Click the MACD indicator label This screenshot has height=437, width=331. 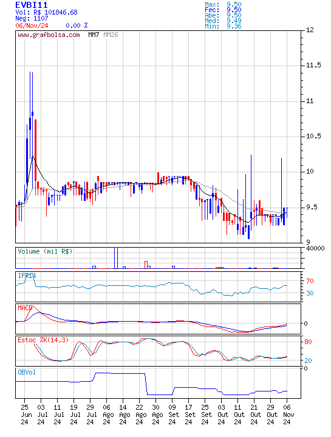(25, 308)
